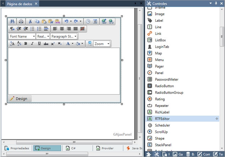Image resolution: width=225 pixels, height=157 pixels.
Task: Click the Design mode button in editor
Action: click(x=20, y=99)
